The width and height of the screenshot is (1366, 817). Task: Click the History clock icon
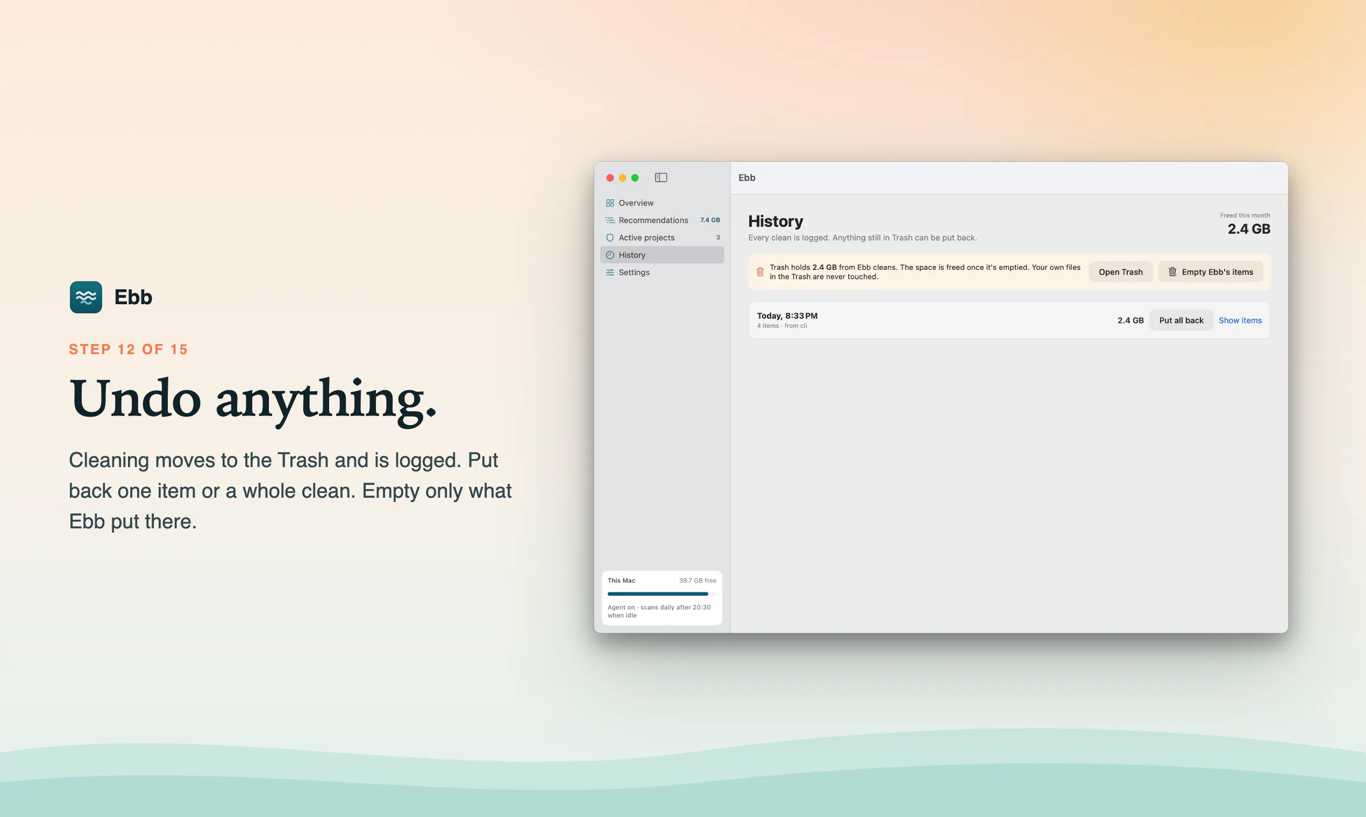610,255
